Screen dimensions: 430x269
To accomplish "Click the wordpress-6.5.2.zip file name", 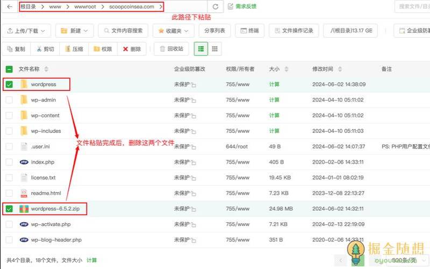I will click(55, 209).
